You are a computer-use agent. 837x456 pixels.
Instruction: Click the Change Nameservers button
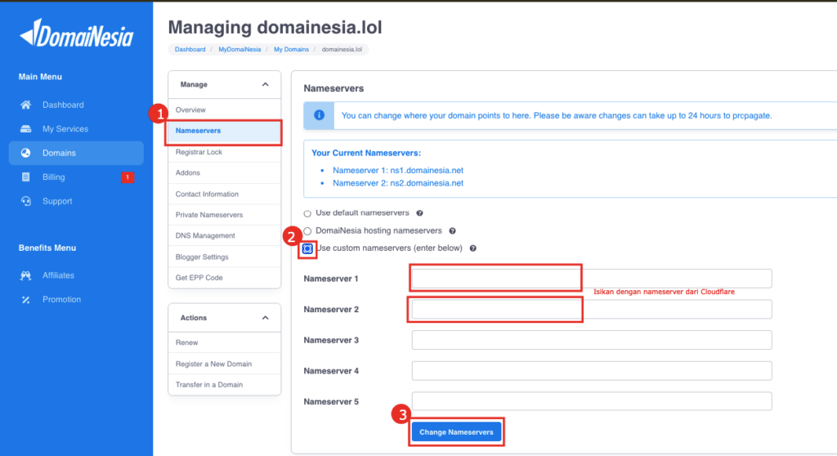[456, 432]
